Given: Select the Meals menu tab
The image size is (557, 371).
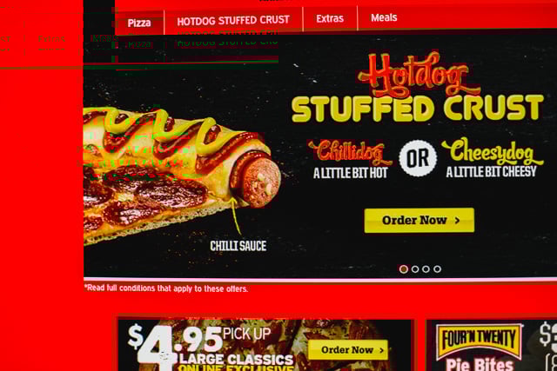Looking at the screenshot, I should click(384, 17).
